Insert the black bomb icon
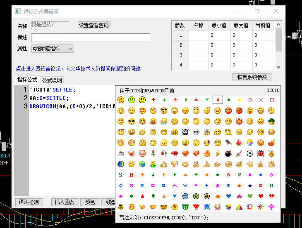Screen dimensions: 302x228 [x=228, y=153]
